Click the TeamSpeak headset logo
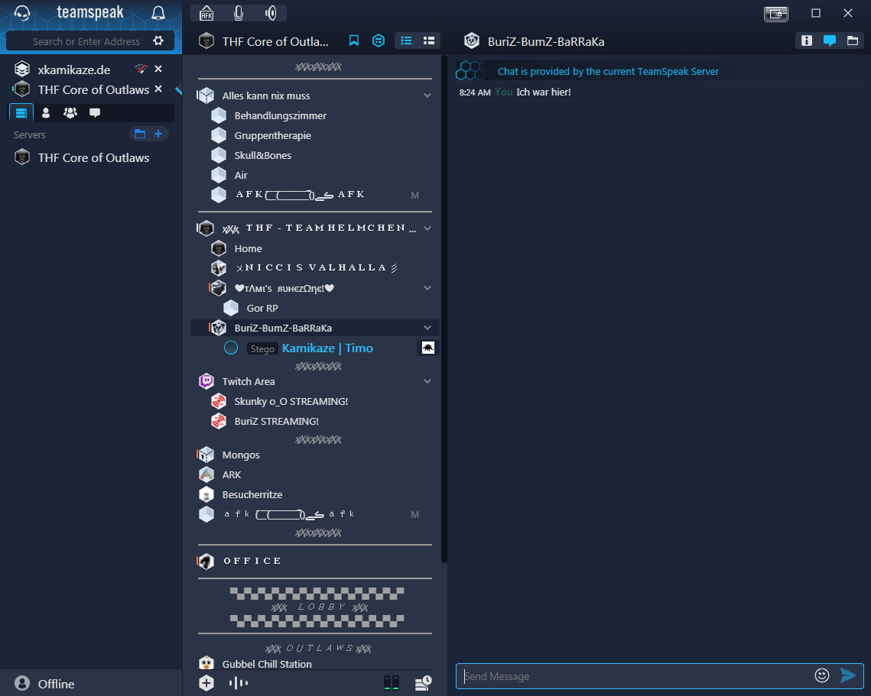Viewport: 871px width, 696px height. [21, 13]
